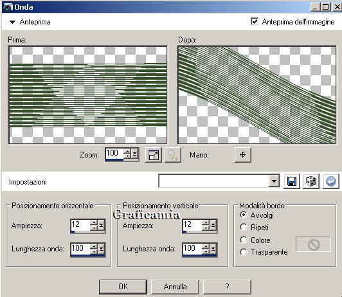This screenshot has width=342, height=297.
Task: Reset settings with the blue arrow icon
Action: [330, 181]
